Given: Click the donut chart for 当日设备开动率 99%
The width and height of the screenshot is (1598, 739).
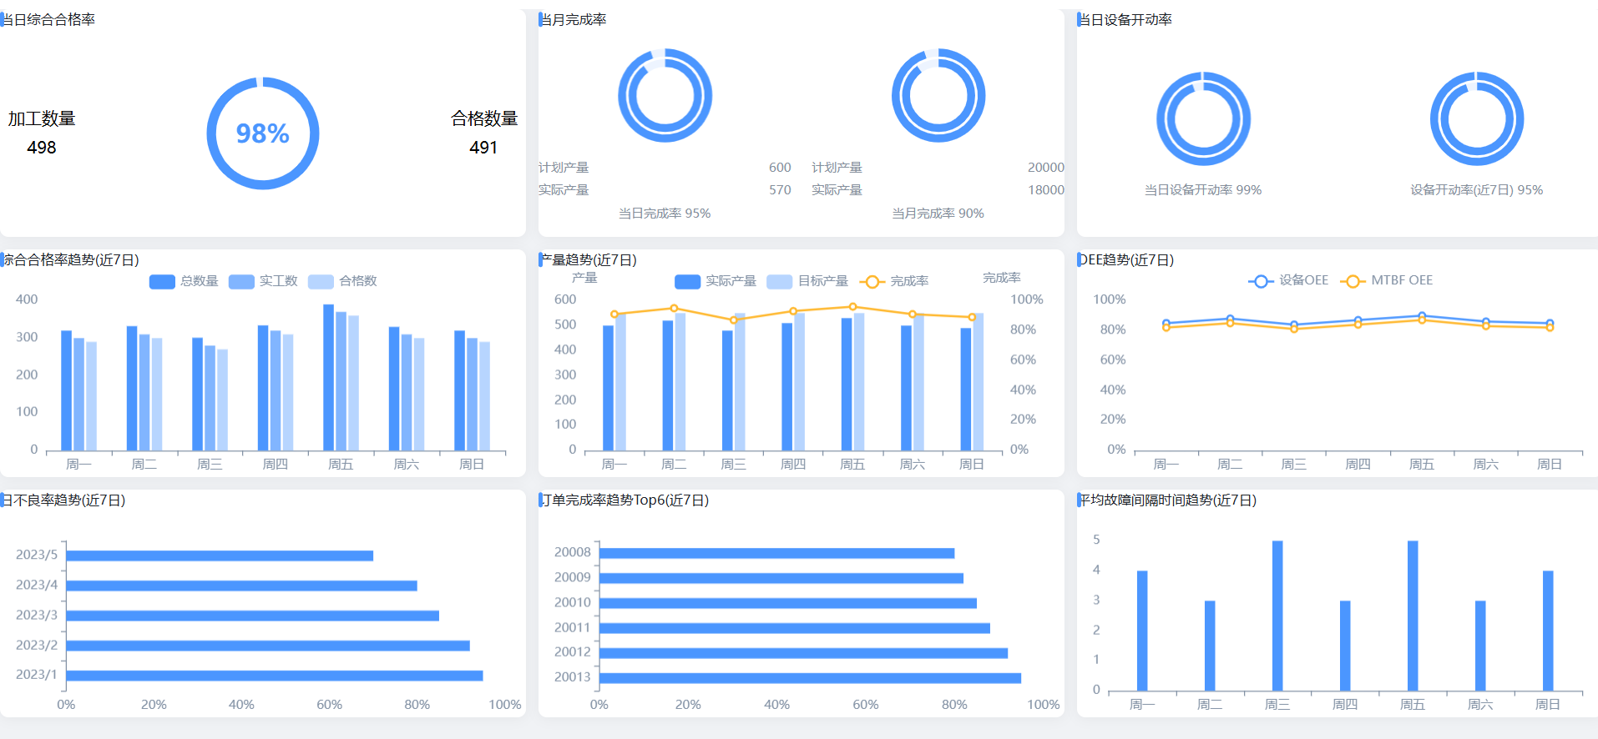Looking at the screenshot, I should pyautogui.click(x=1203, y=118).
